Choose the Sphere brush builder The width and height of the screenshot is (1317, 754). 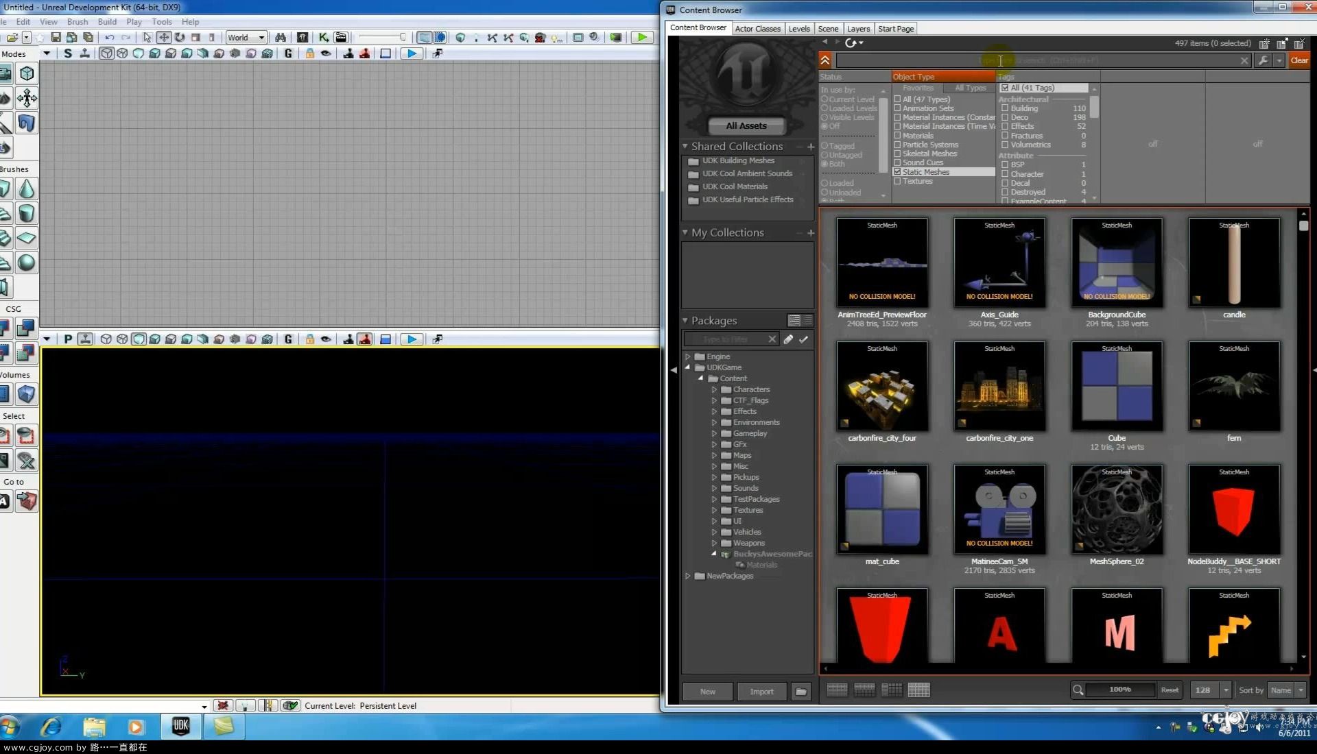pos(27,263)
